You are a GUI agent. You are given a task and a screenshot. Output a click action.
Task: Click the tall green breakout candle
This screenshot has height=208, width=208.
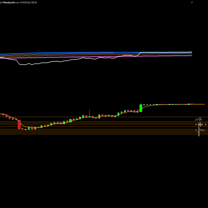point(141,108)
